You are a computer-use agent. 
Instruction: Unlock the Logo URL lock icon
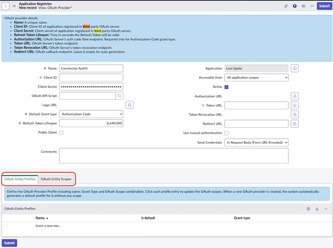pos(130,105)
